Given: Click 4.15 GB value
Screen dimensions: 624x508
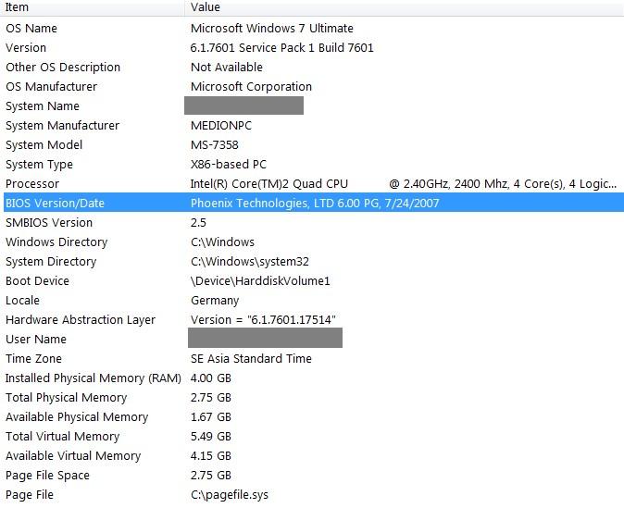Looking at the screenshot, I should pos(211,456).
